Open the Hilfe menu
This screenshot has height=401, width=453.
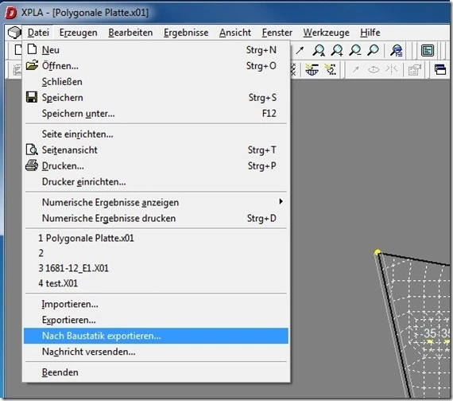point(370,33)
